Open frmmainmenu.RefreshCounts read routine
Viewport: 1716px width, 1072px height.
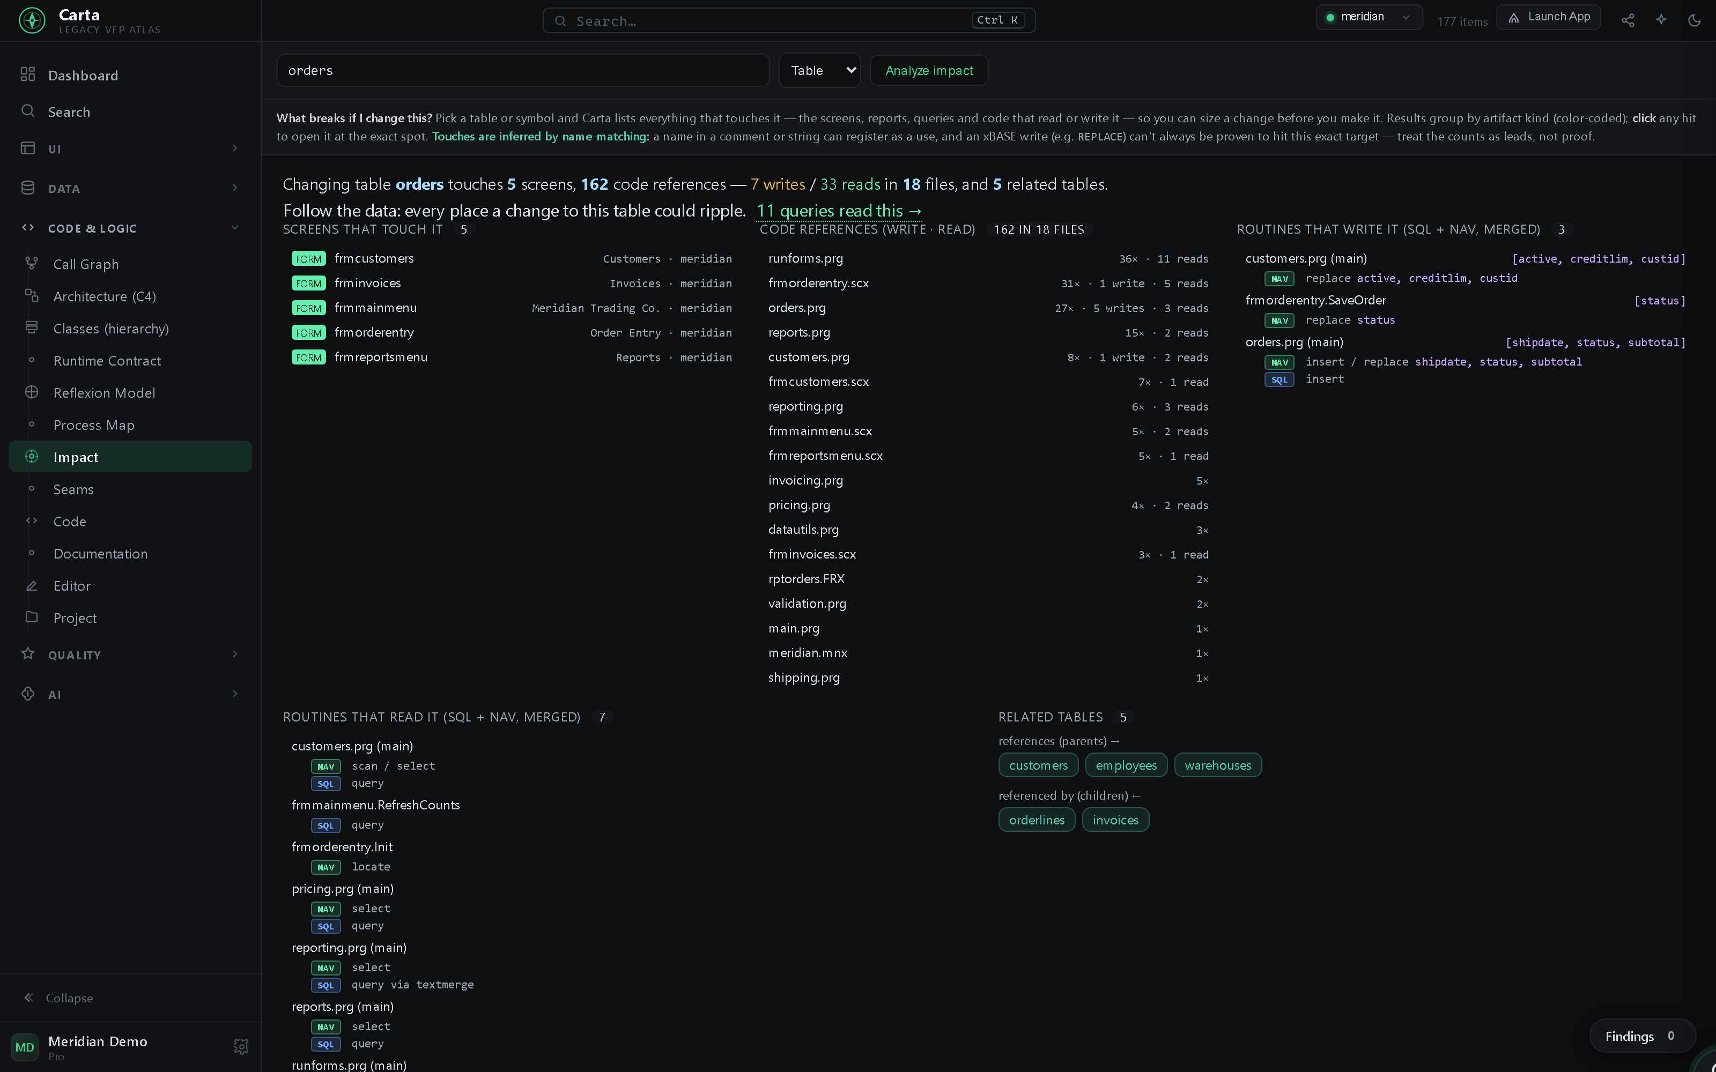point(375,805)
